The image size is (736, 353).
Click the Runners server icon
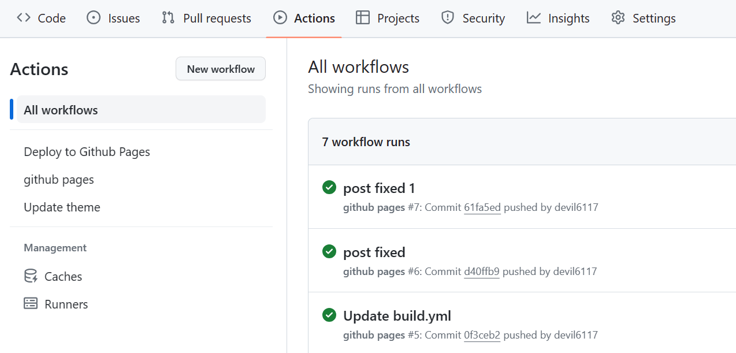pos(31,304)
